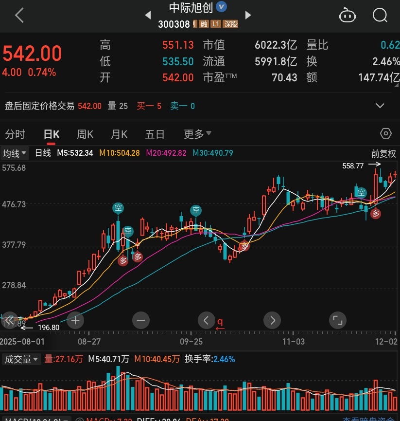
Task: Switch to previous stock with left triangle
Action: tap(148, 15)
